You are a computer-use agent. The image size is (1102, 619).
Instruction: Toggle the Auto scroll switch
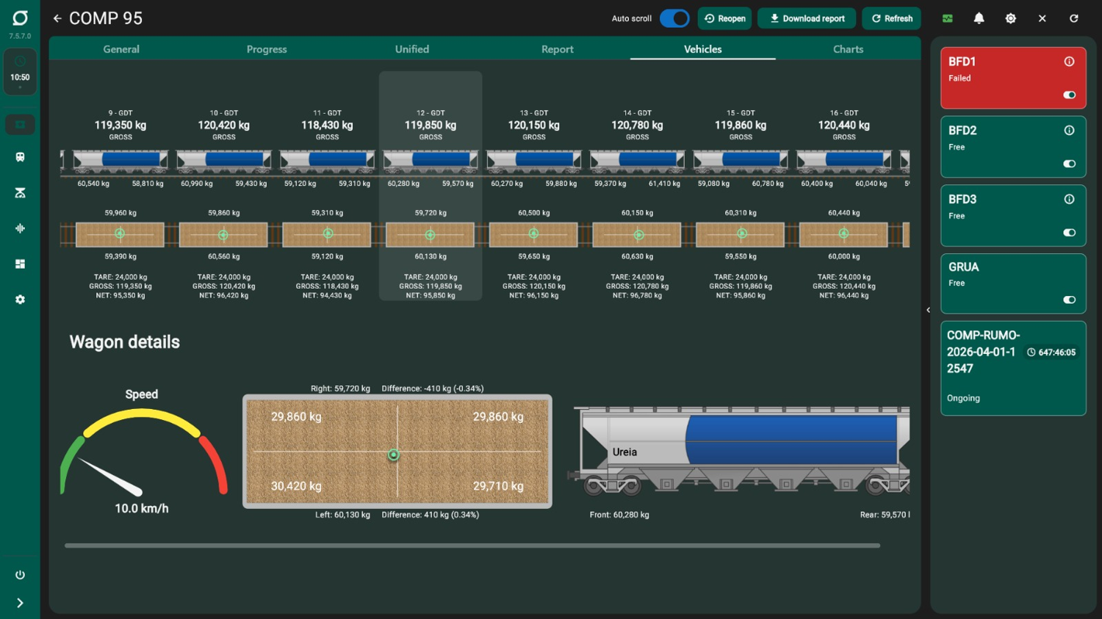click(674, 18)
